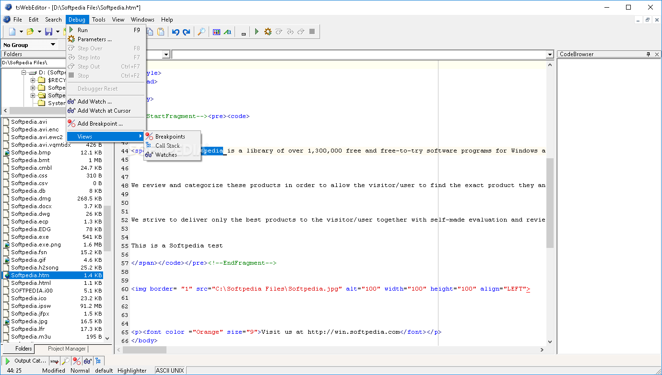Open the New file dropdown arrow

coord(21,32)
